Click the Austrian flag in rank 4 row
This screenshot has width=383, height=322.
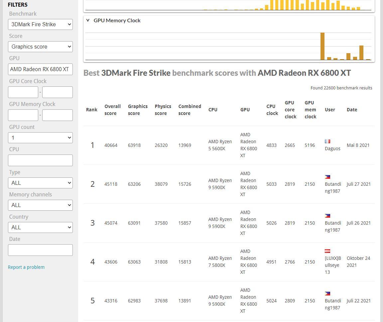[327, 251]
